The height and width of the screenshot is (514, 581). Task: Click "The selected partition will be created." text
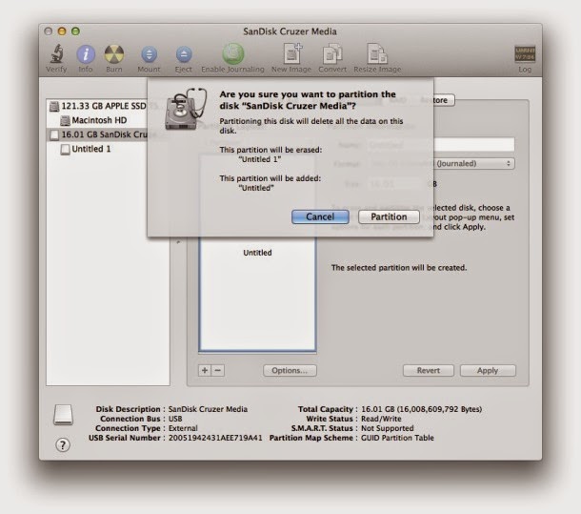[399, 268]
